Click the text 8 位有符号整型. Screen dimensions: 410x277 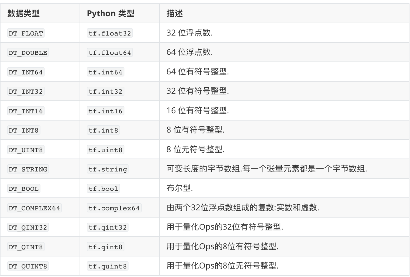[x=196, y=131]
